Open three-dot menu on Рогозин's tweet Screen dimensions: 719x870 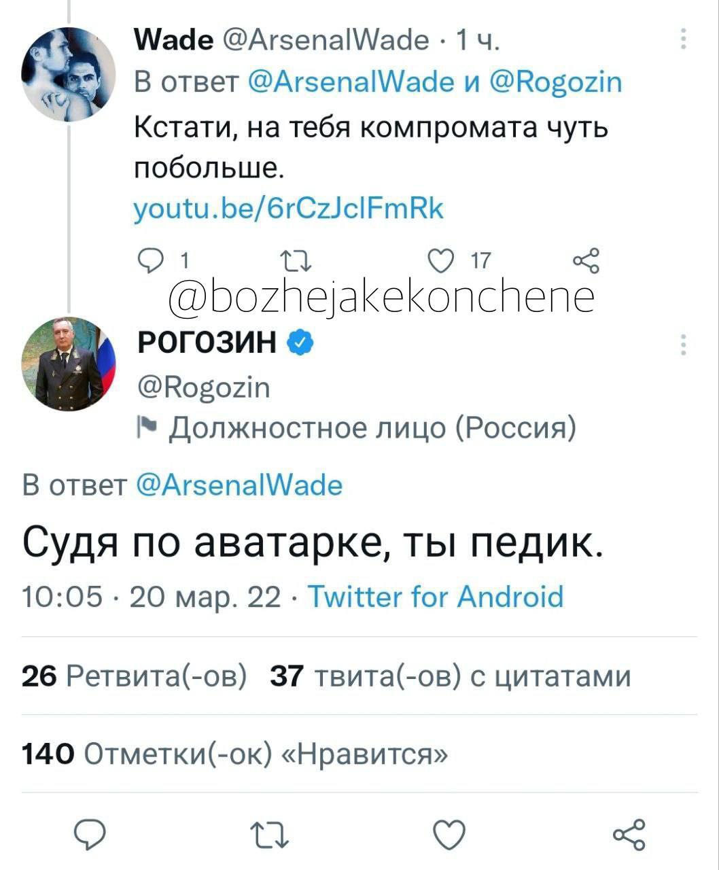click(683, 345)
